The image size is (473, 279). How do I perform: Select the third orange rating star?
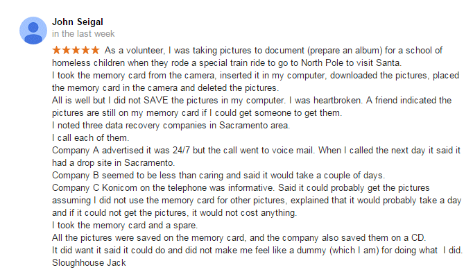tap(76, 50)
